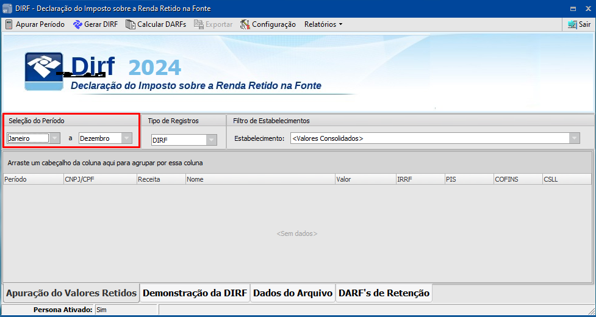Expand the Janeiro start month dropdown
The width and height of the screenshot is (596, 317).
coord(55,138)
